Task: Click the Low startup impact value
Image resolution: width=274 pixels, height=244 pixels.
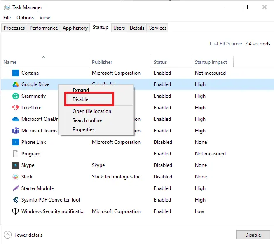Action: [x=199, y=211]
